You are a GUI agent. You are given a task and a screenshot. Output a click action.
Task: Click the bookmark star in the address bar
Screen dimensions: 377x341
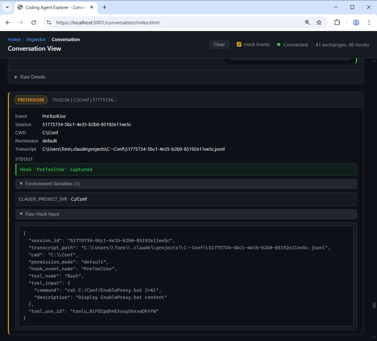(x=319, y=22)
